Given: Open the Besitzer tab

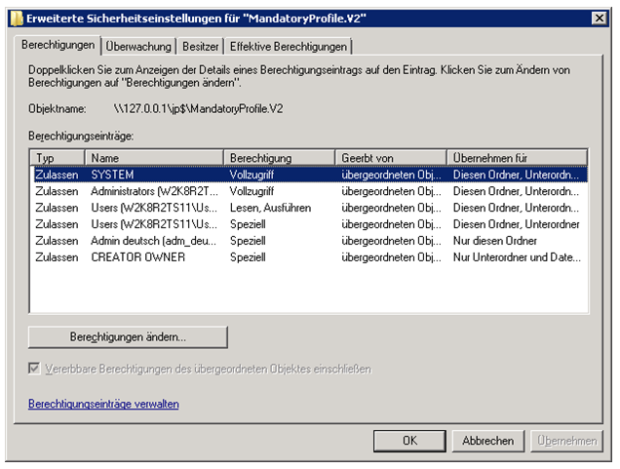Looking at the screenshot, I should tap(200, 46).
